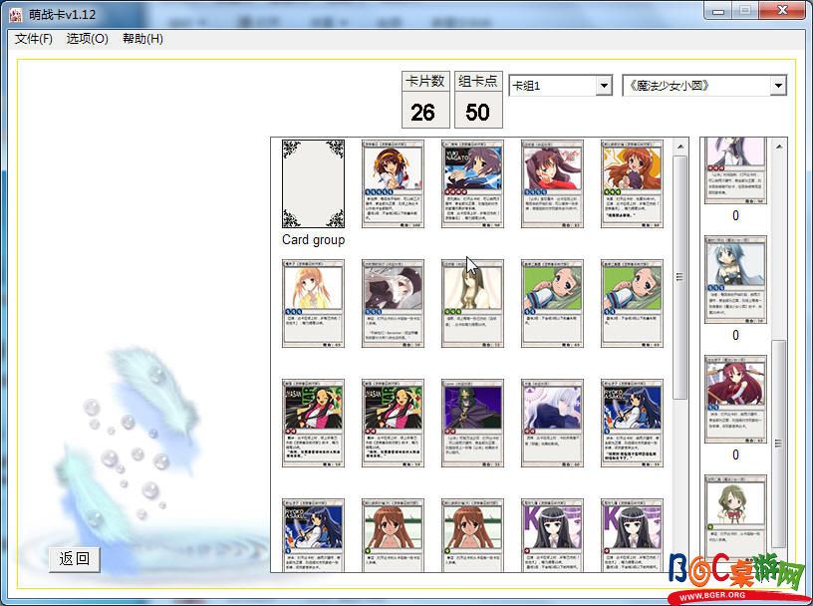This screenshot has height=606, width=813.
Task: Pick the red-haired Kyoko card in side panel
Action: [x=735, y=400]
